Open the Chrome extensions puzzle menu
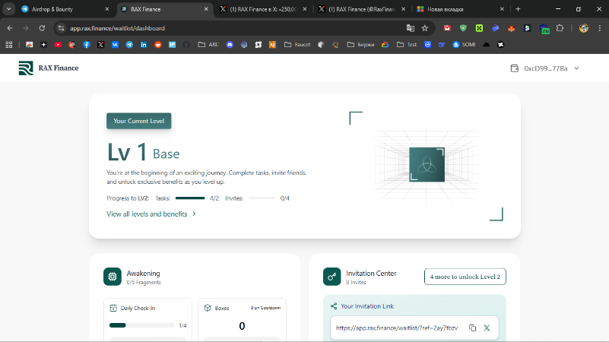 pyautogui.click(x=560, y=28)
